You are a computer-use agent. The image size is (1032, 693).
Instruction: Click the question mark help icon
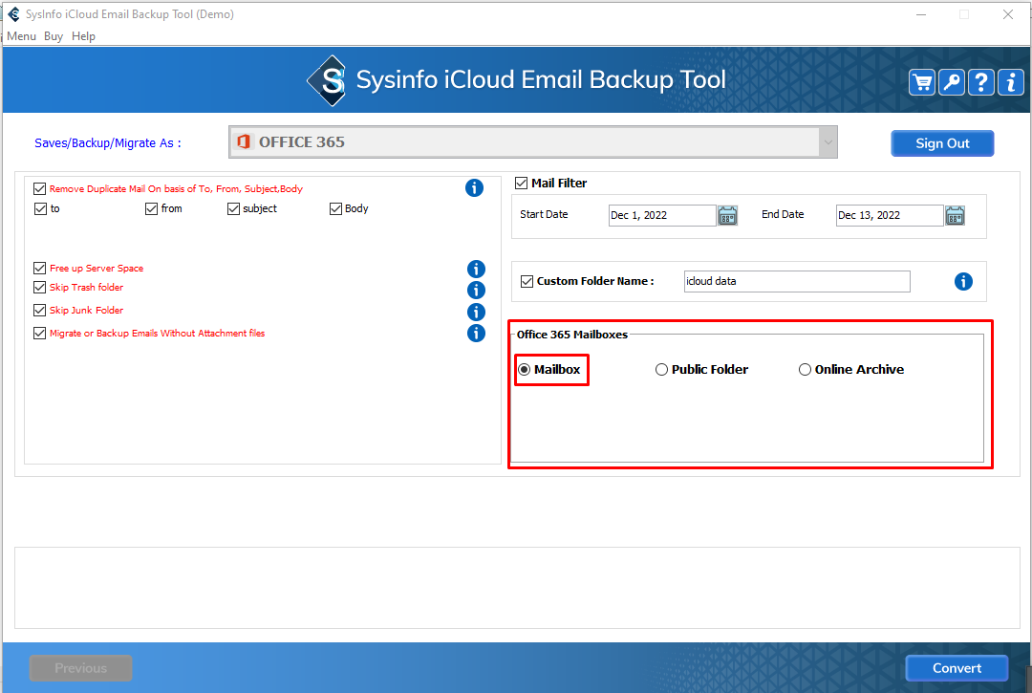coord(981,82)
